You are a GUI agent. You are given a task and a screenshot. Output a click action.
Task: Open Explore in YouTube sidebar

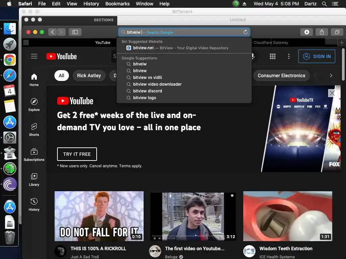(x=34, y=105)
